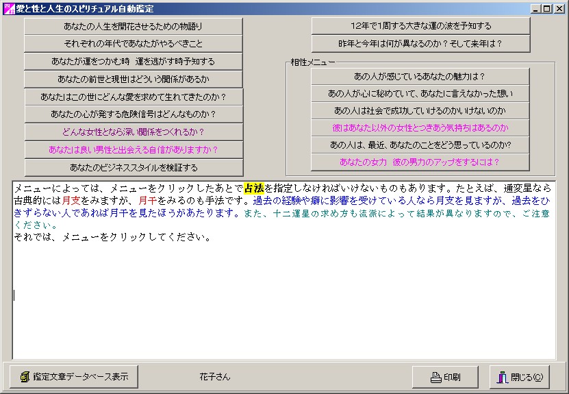Click あの人は社会で成功していけるのかいけないのか
Image resolution: width=569 pixels, height=394 pixels.
420,111
